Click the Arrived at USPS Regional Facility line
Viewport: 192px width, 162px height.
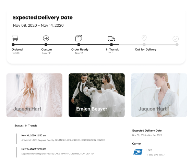(x=63, y=140)
